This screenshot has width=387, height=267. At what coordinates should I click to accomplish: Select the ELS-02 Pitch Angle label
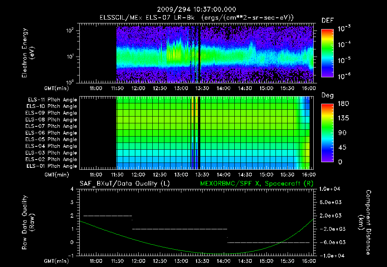[x=51, y=160]
